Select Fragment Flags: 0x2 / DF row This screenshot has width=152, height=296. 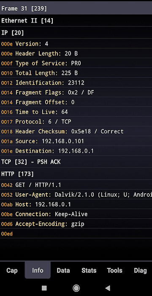[76, 93]
